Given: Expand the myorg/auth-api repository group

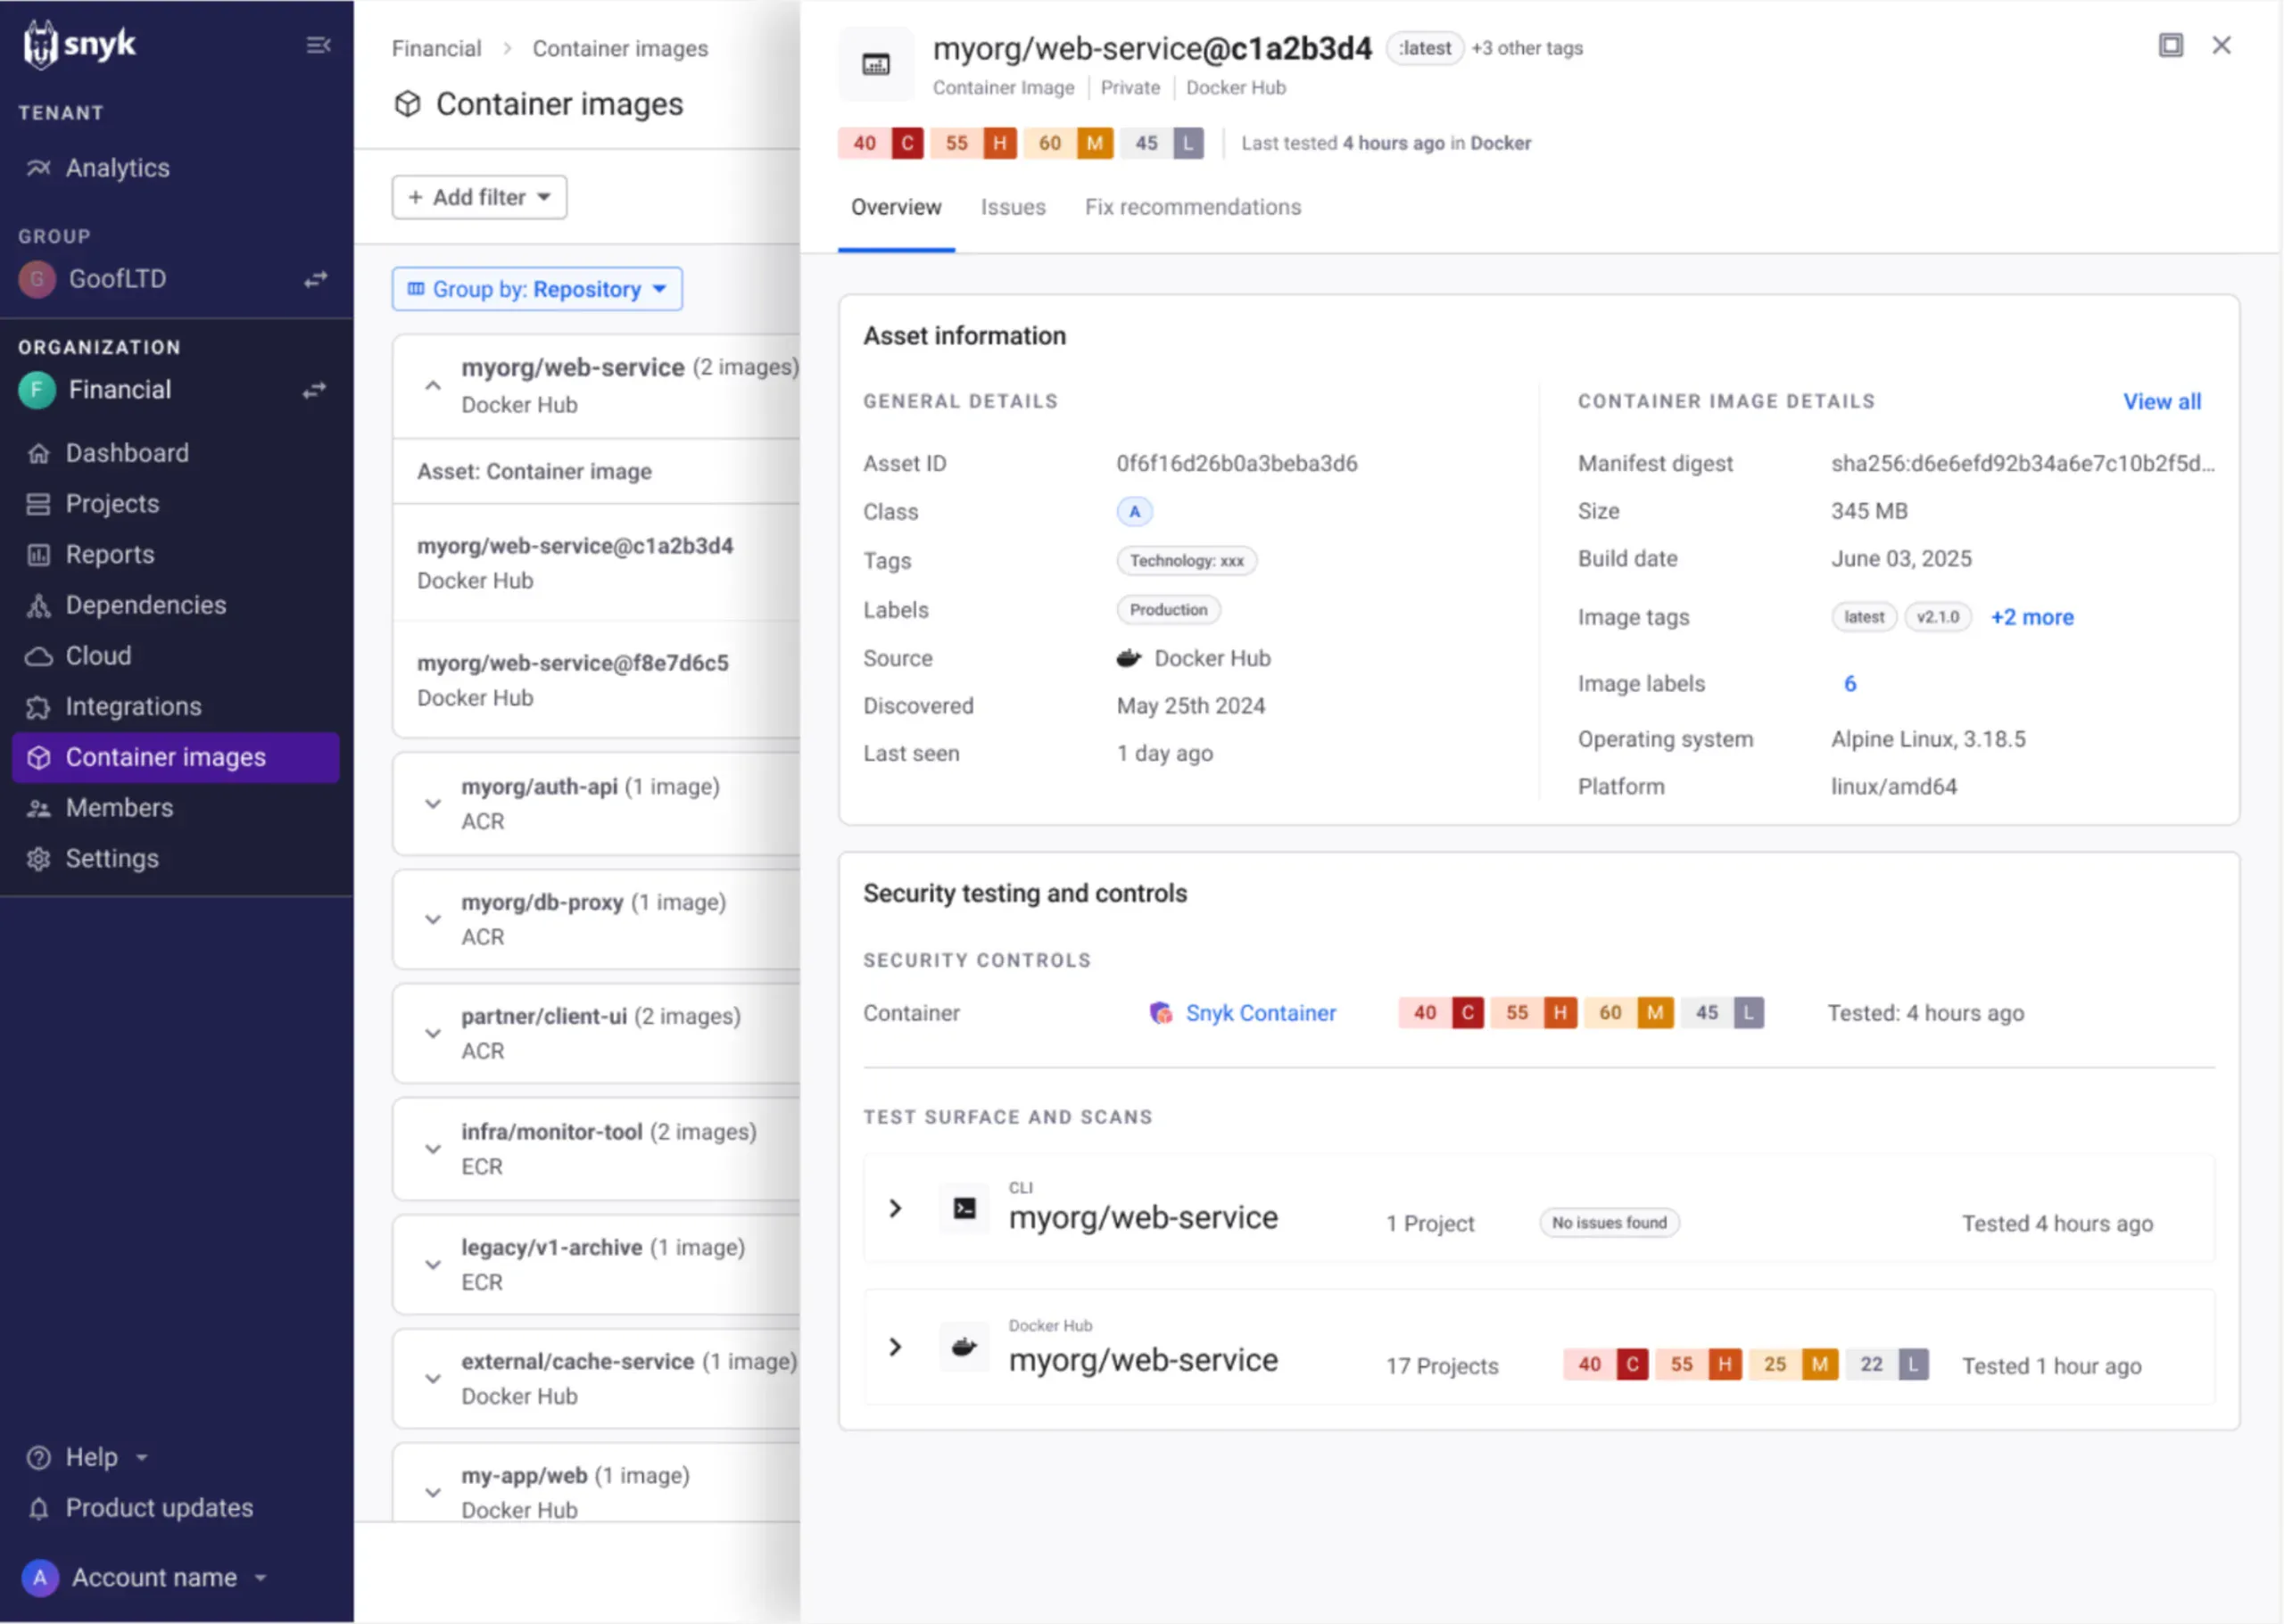Looking at the screenshot, I should pos(432,803).
